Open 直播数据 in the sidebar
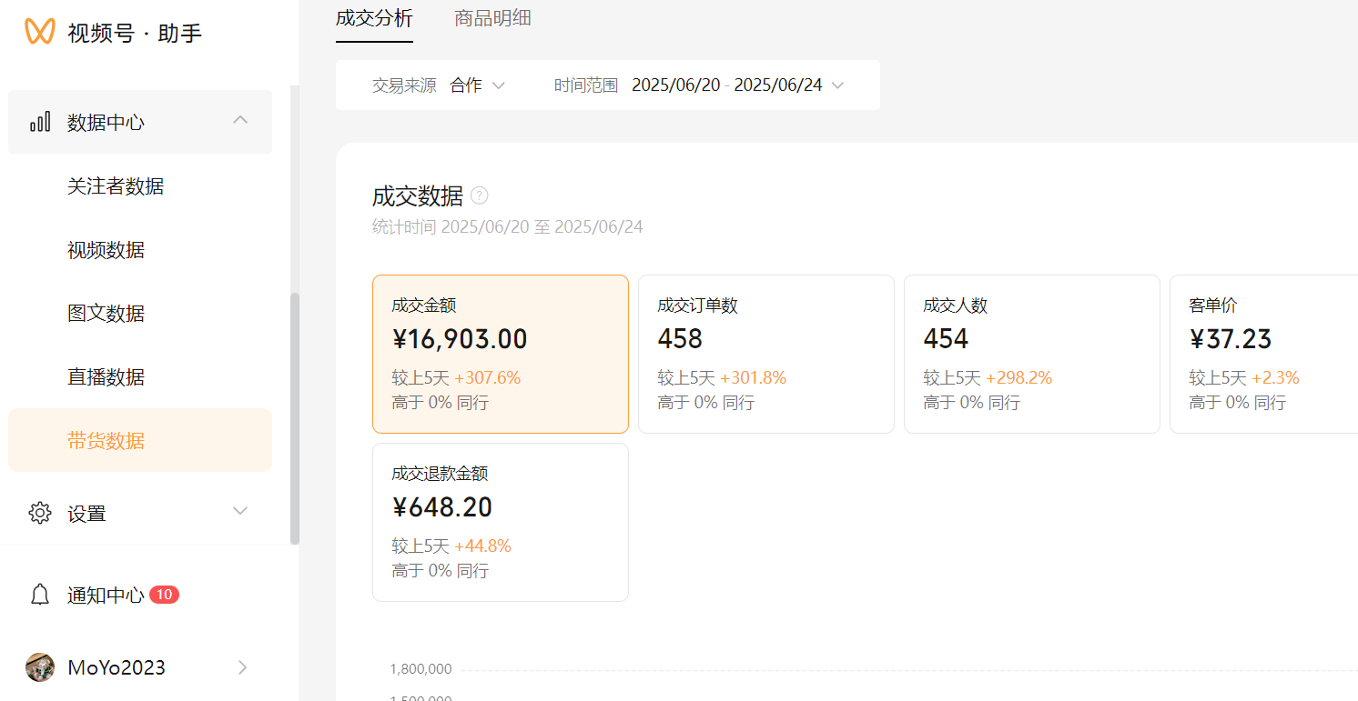1358x701 pixels. (140, 377)
